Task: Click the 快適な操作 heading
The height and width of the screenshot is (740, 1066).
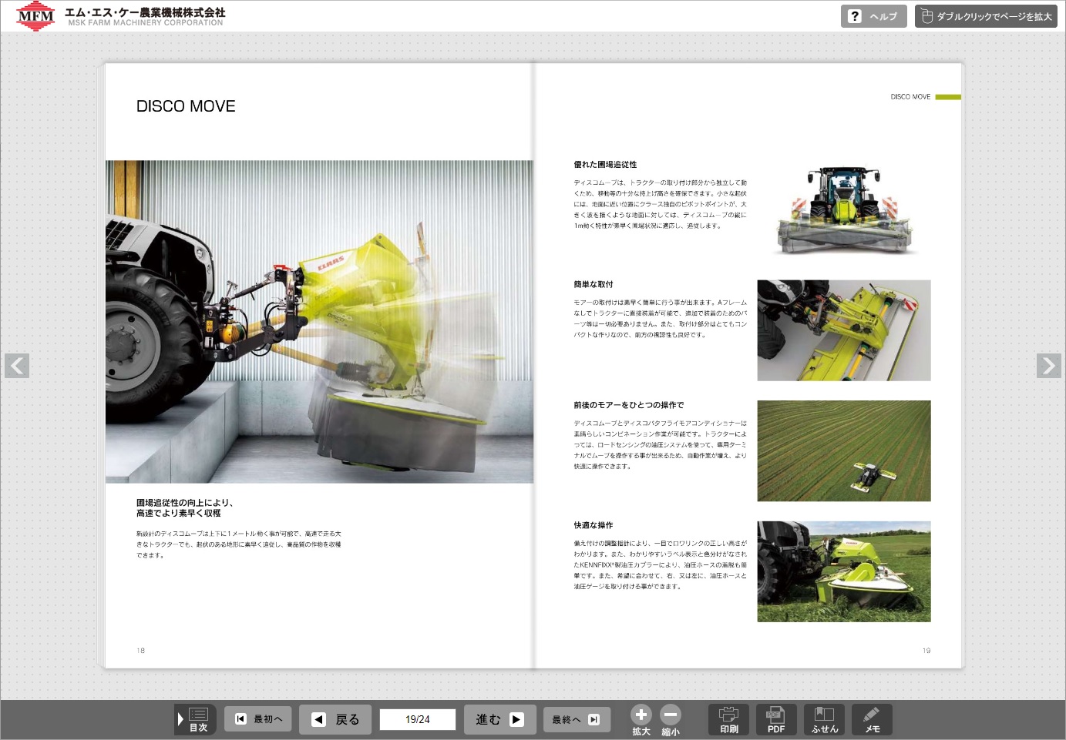Action: [x=594, y=525]
